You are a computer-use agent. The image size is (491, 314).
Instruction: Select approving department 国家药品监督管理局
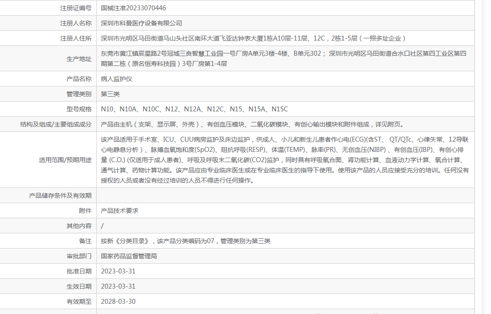pyautogui.click(x=129, y=256)
